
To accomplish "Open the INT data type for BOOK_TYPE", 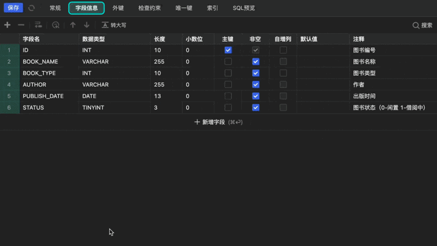I will point(115,73).
